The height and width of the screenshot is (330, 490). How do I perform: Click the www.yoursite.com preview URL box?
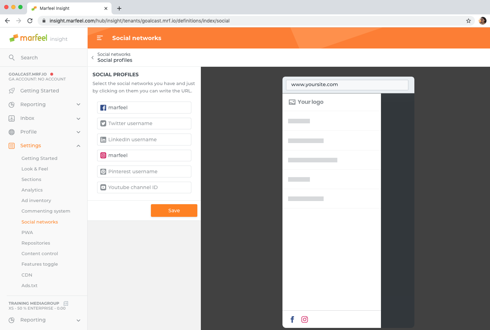point(347,85)
